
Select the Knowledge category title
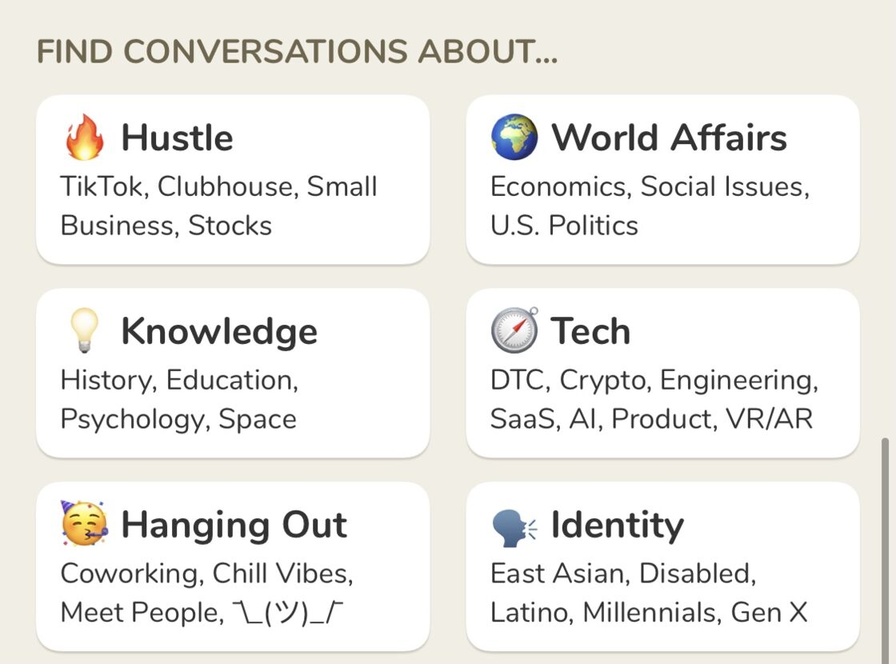click(x=219, y=331)
